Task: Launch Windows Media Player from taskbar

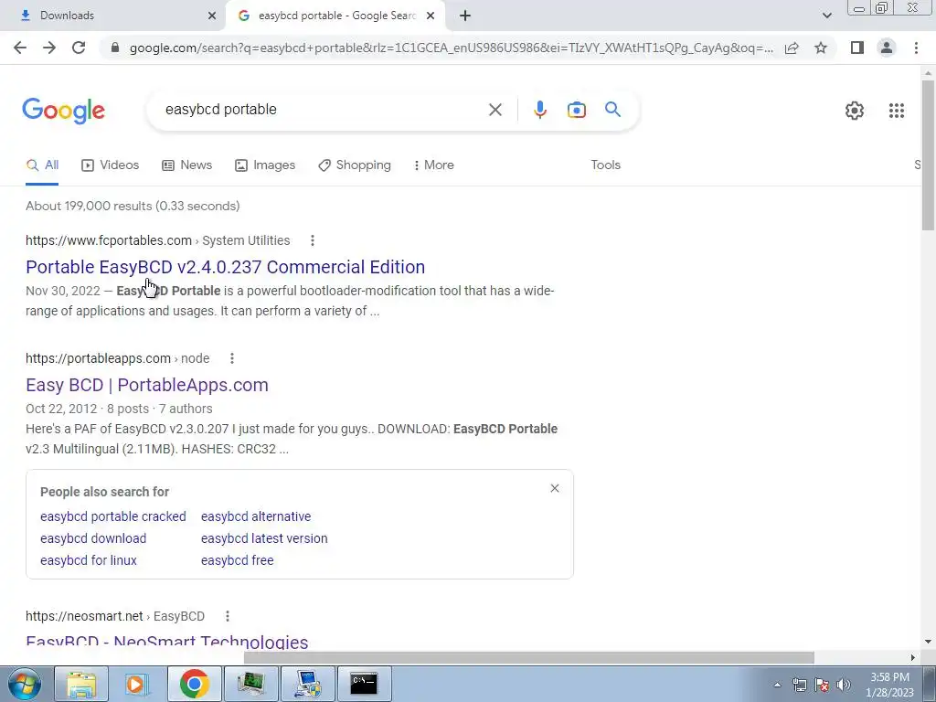Action: [x=137, y=684]
